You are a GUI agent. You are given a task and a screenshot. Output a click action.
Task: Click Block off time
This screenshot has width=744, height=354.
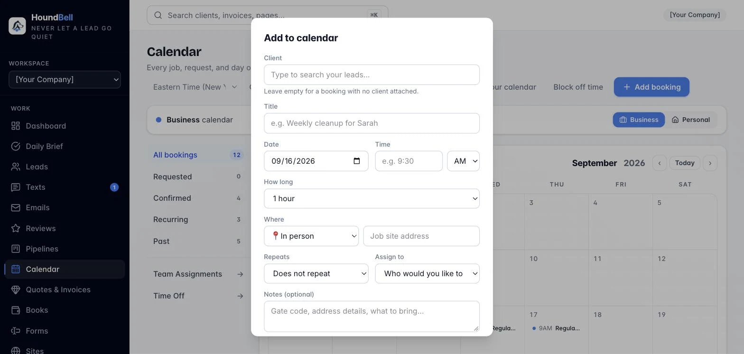[x=578, y=87]
